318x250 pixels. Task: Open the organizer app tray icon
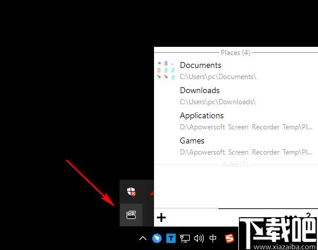point(131,215)
